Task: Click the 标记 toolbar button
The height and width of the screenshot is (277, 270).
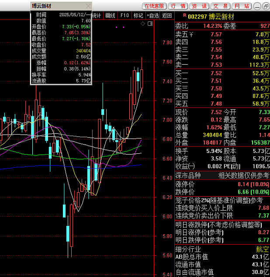Action: [138, 16]
